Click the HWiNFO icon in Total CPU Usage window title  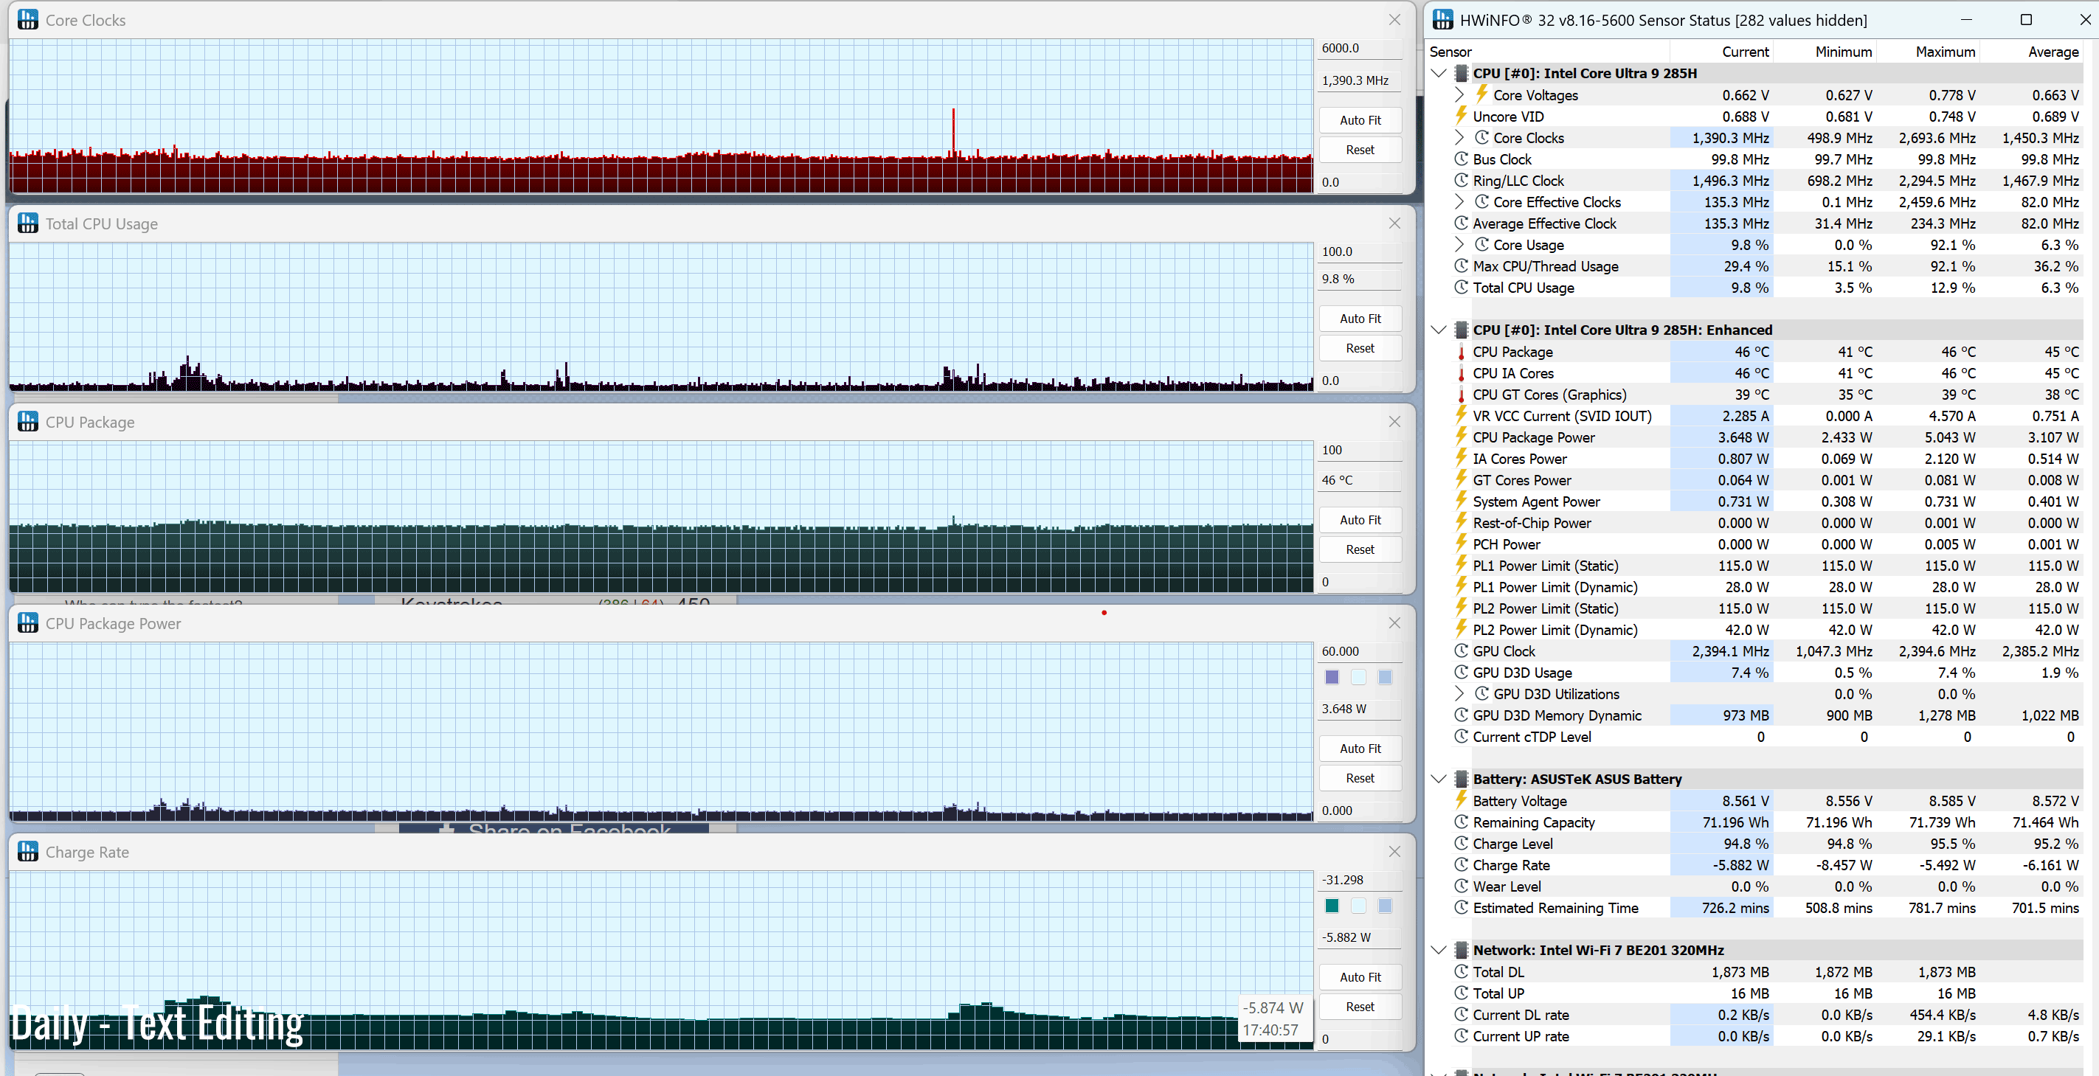coord(28,223)
